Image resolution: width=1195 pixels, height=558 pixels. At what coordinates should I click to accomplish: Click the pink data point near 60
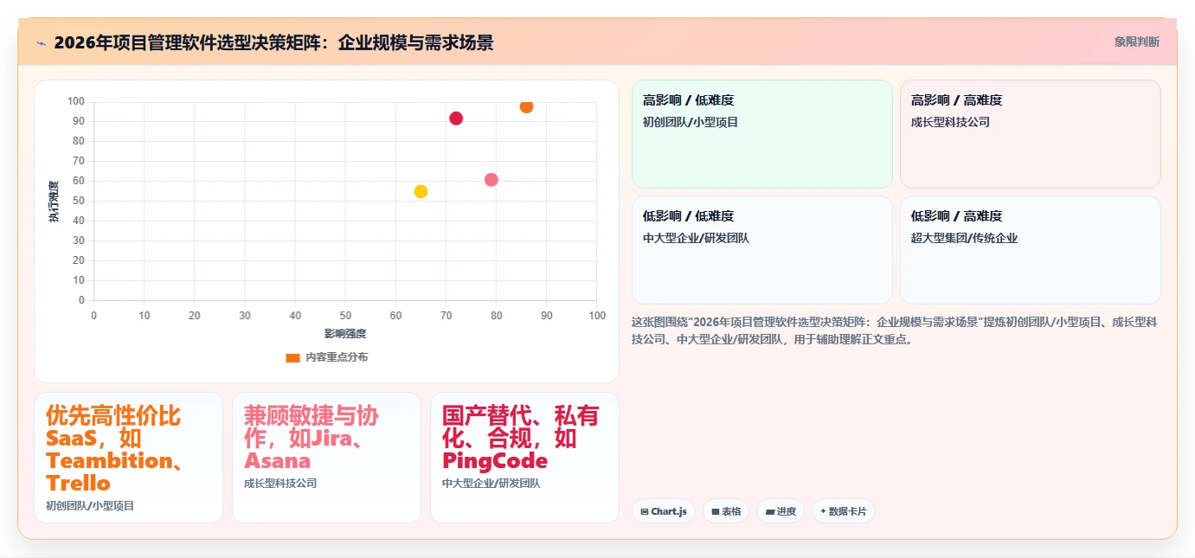coord(491,180)
